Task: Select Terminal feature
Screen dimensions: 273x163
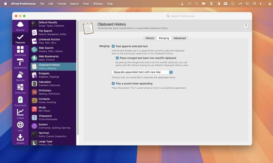Action: pos(53,134)
